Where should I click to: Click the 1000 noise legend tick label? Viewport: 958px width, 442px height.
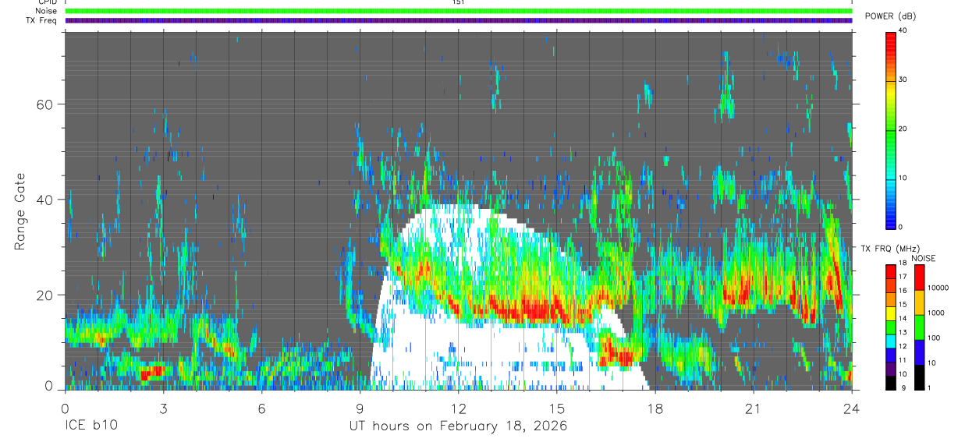(936, 313)
